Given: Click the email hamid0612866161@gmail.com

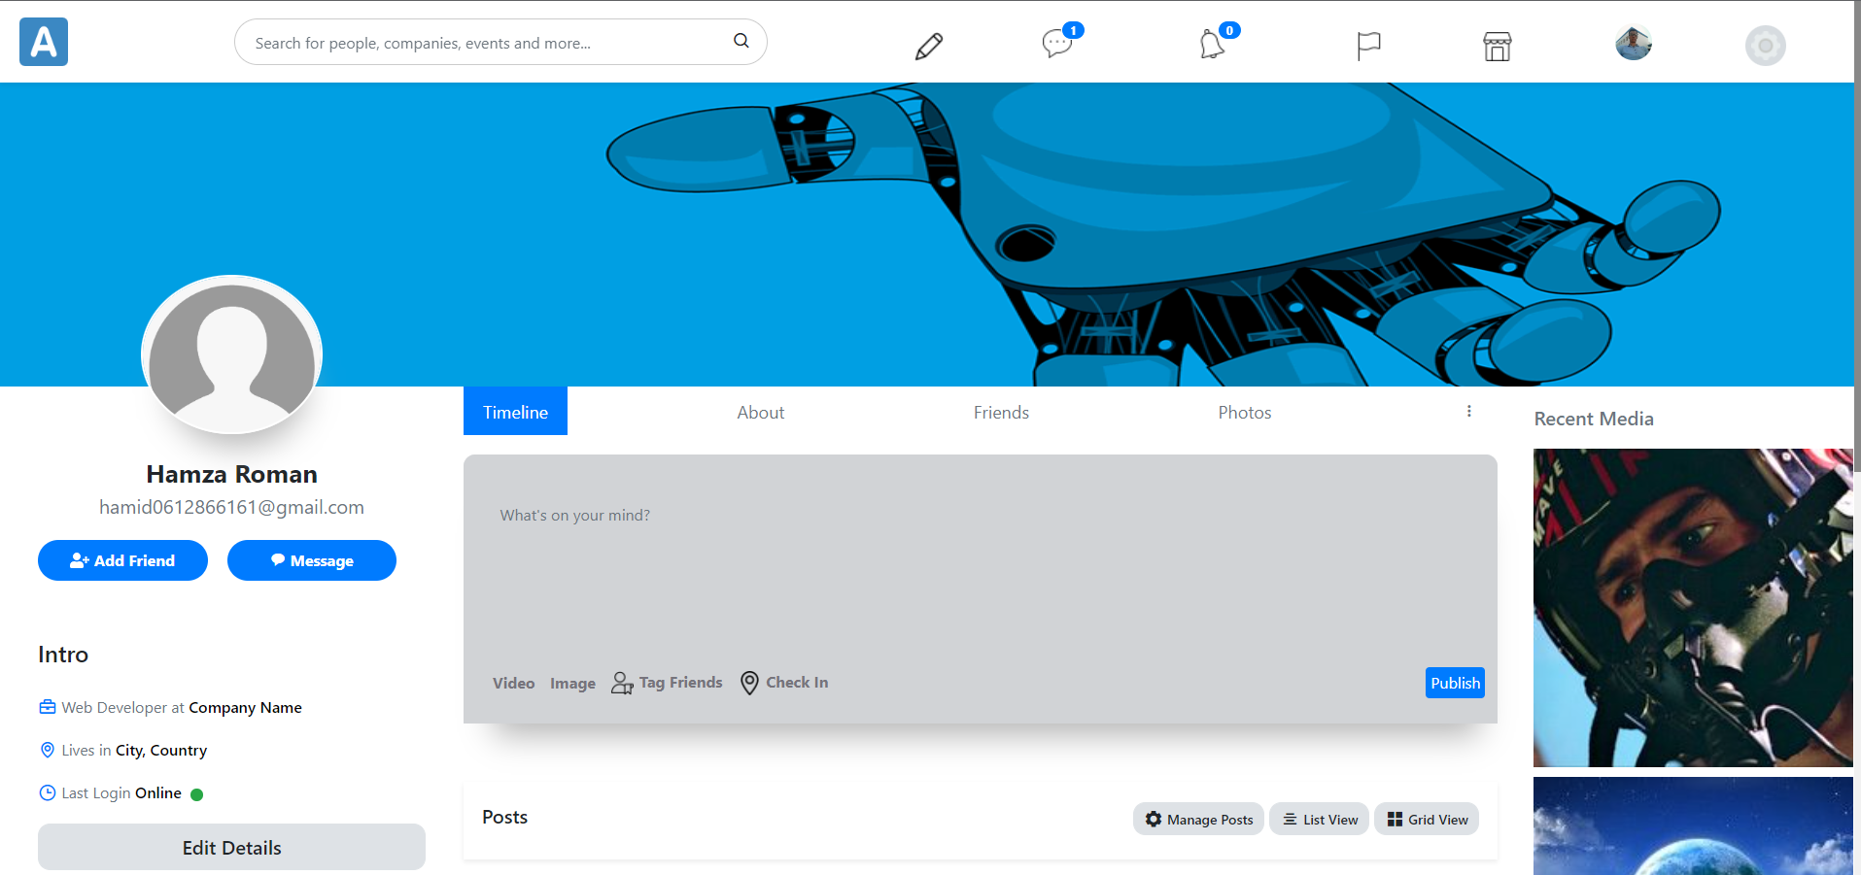Looking at the screenshot, I should pos(231,507).
